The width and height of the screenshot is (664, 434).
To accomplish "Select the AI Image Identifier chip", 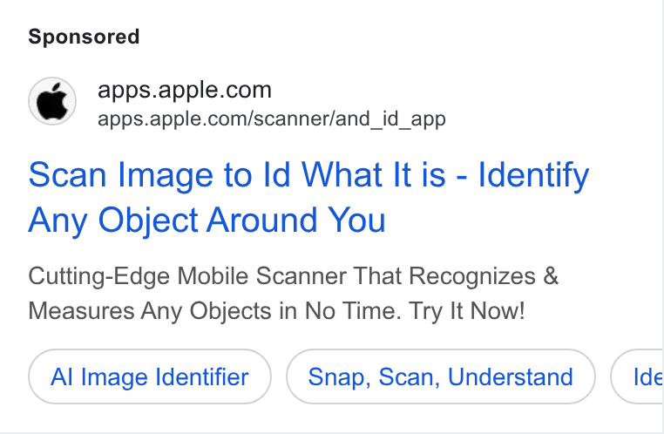I will [150, 376].
